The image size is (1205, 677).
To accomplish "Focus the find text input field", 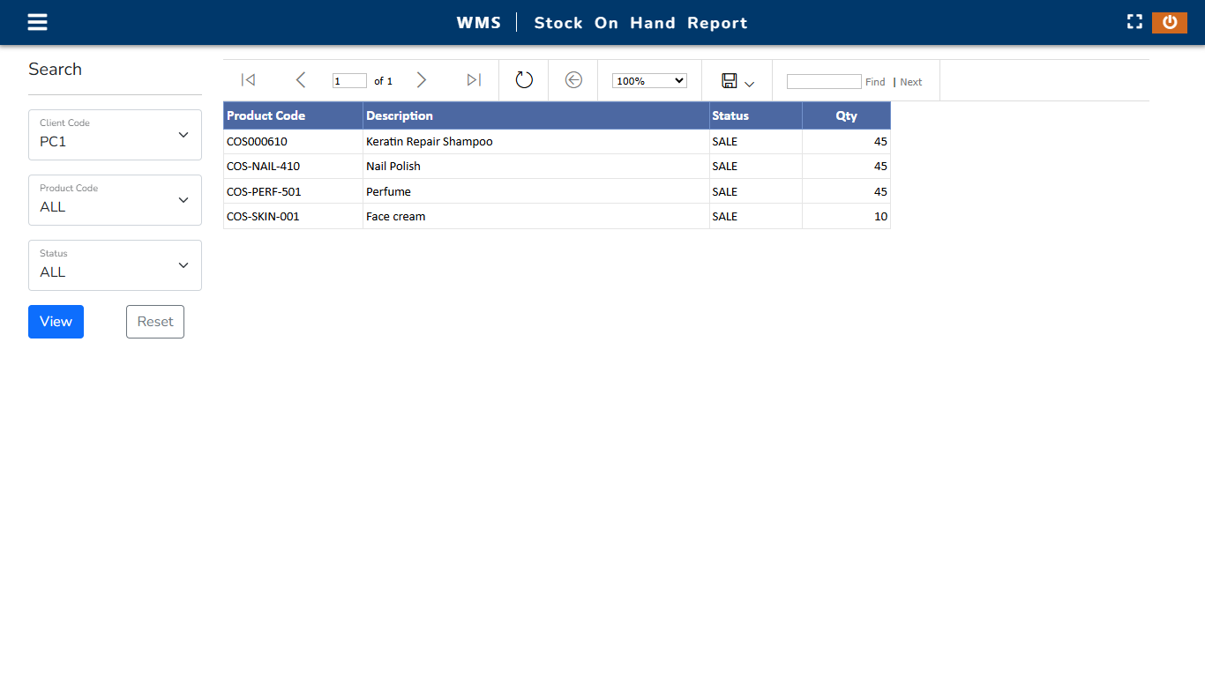I will coord(823,81).
